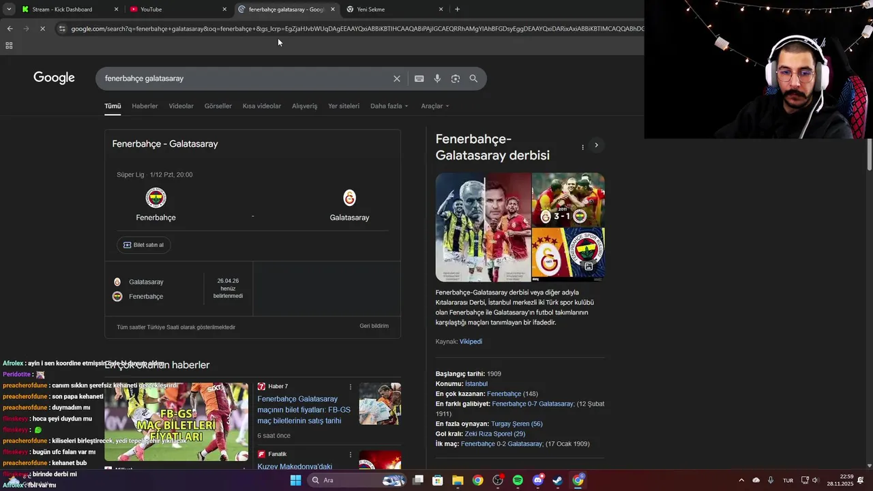Open Haber 7 article about bilet fiyatları

pyautogui.click(x=304, y=409)
